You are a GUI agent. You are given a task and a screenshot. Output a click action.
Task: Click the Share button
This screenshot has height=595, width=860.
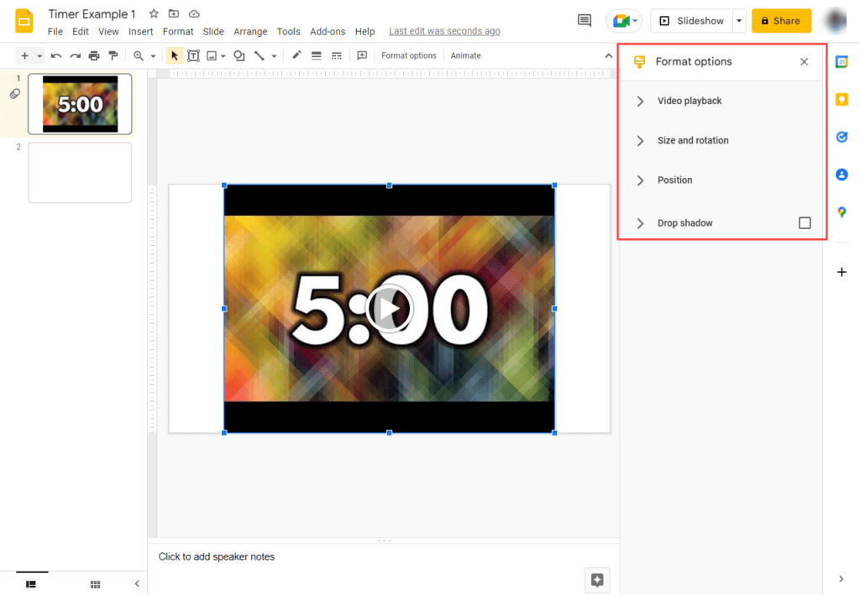click(781, 20)
